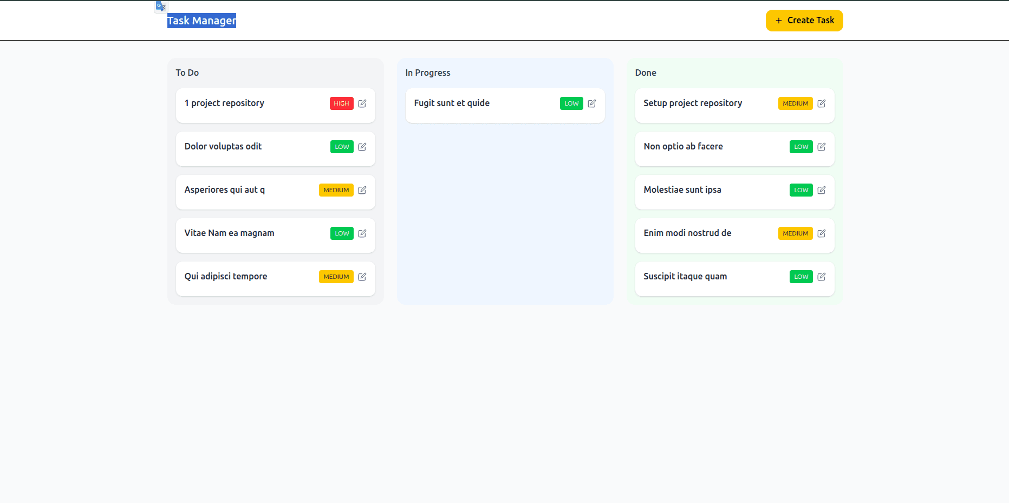Open the edit icon for 'Setup project repository'

(x=822, y=103)
